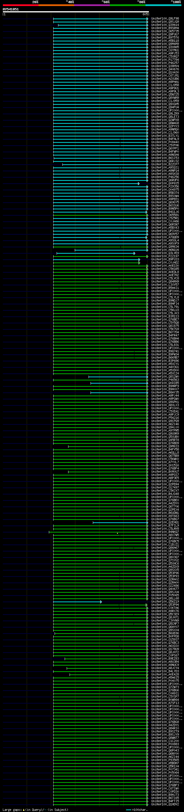Viewport: 184px width, 812px height.
Task: Click the cyan ~100% identity legend segment
Action: point(163,5)
